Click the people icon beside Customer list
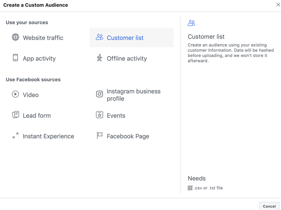 [99, 37]
